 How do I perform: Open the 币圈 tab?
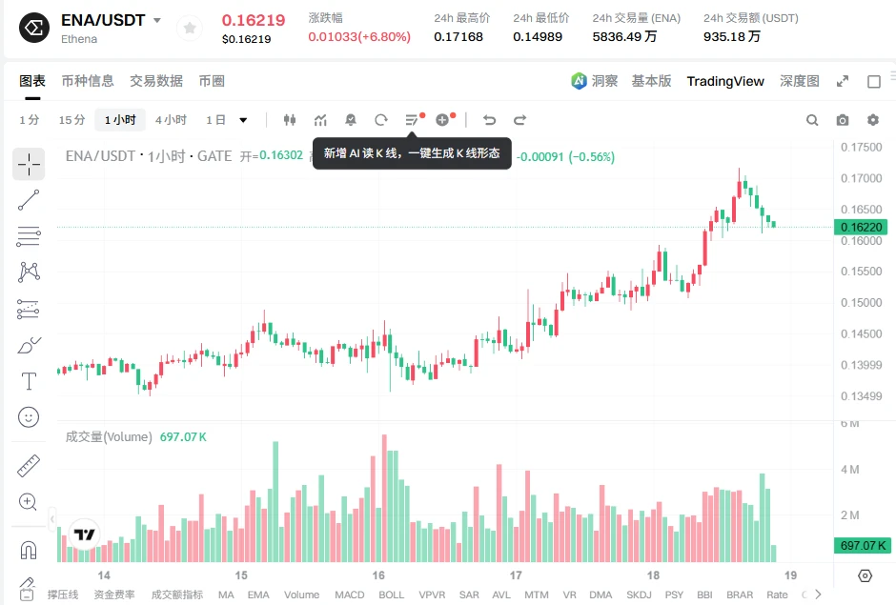click(212, 81)
